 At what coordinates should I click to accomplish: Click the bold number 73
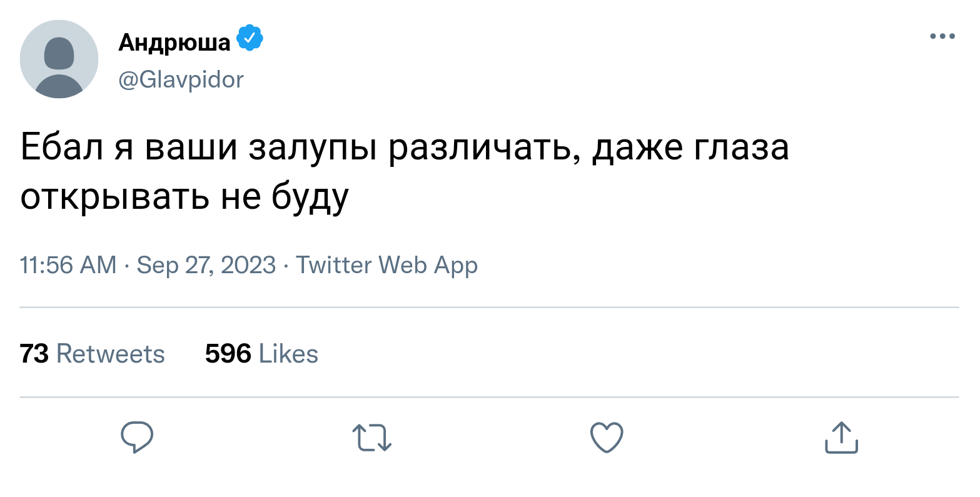(x=34, y=354)
